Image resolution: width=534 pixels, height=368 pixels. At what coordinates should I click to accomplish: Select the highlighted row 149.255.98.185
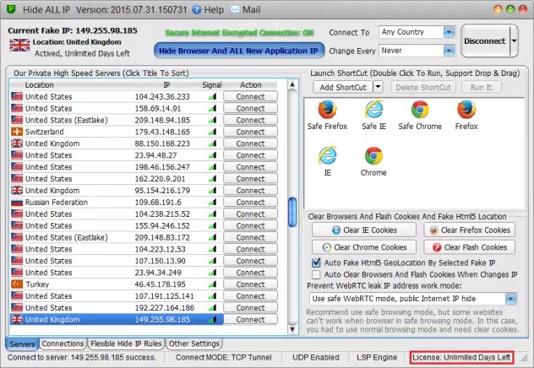click(x=117, y=319)
